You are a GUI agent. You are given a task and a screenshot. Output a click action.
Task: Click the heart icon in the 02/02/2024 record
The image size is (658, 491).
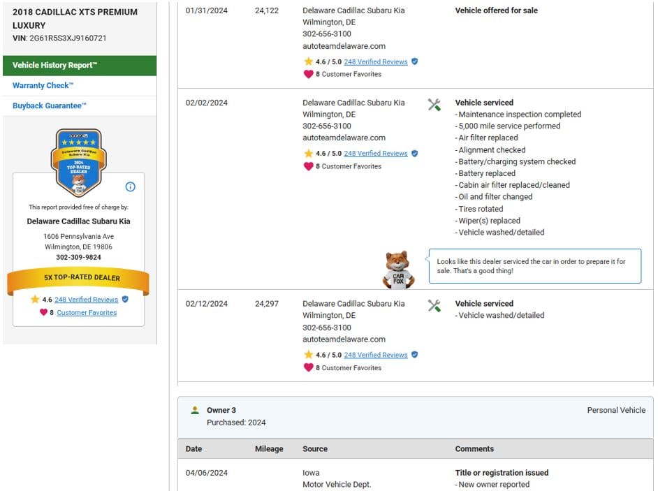[308, 166]
